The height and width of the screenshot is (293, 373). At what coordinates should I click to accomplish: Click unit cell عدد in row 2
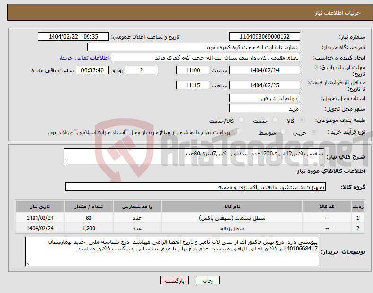pos(137,228)
